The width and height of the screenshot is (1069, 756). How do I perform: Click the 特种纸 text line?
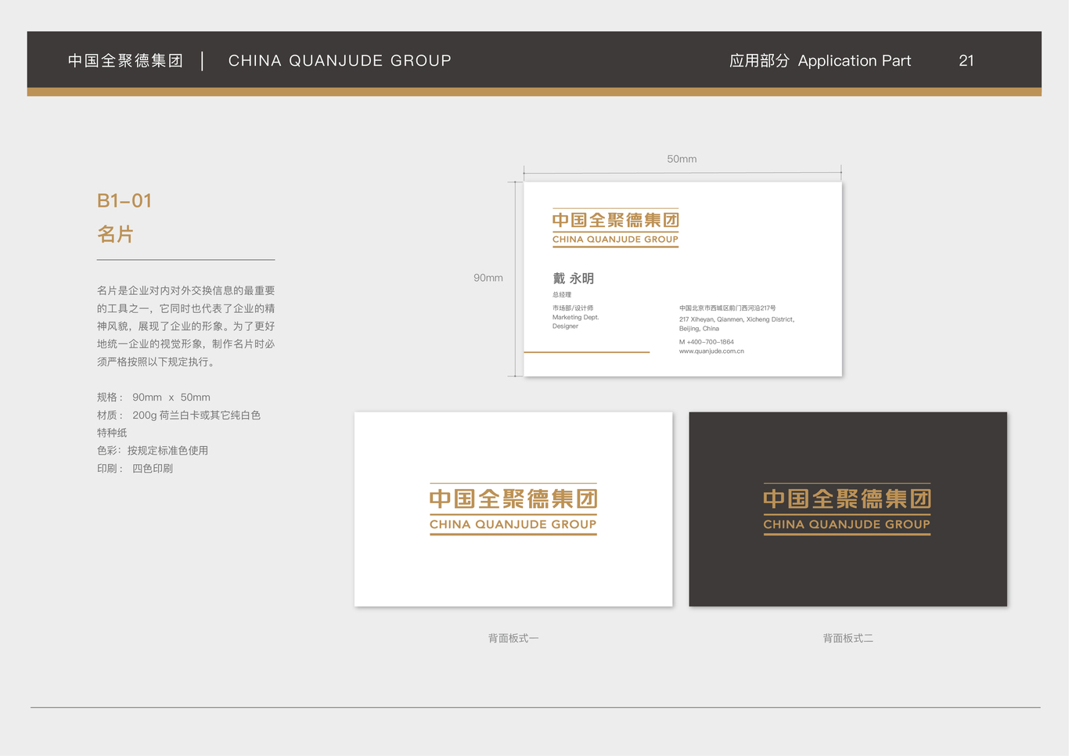112,433
